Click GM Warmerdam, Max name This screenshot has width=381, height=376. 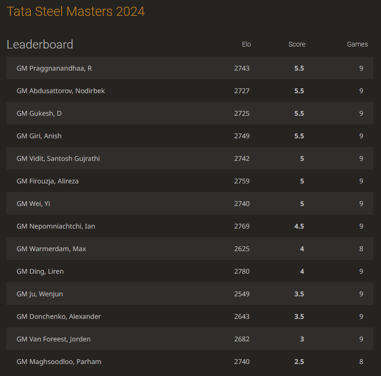pos(51,249)
